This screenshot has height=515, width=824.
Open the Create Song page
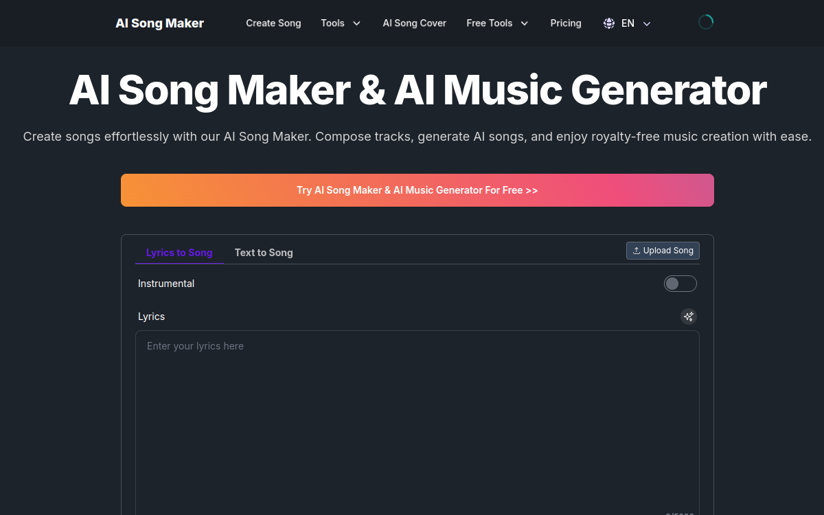point(273,23)
